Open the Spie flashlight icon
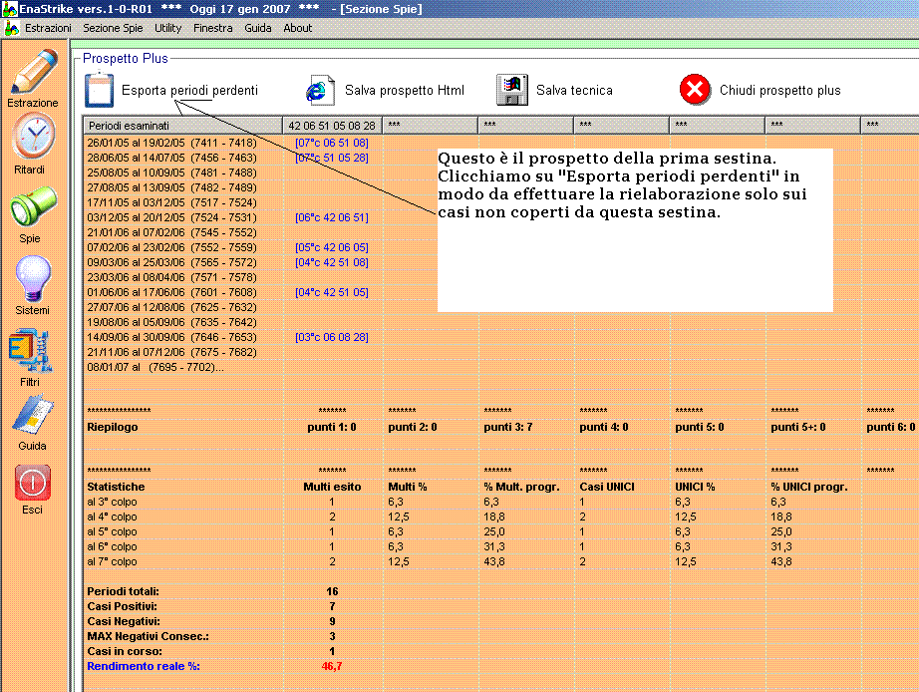 [x=33, y=206]
